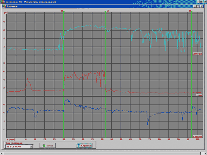Click the Gastroscan application icon in main title bar
The height and width of the screenshot is (155, 207).
2,2
